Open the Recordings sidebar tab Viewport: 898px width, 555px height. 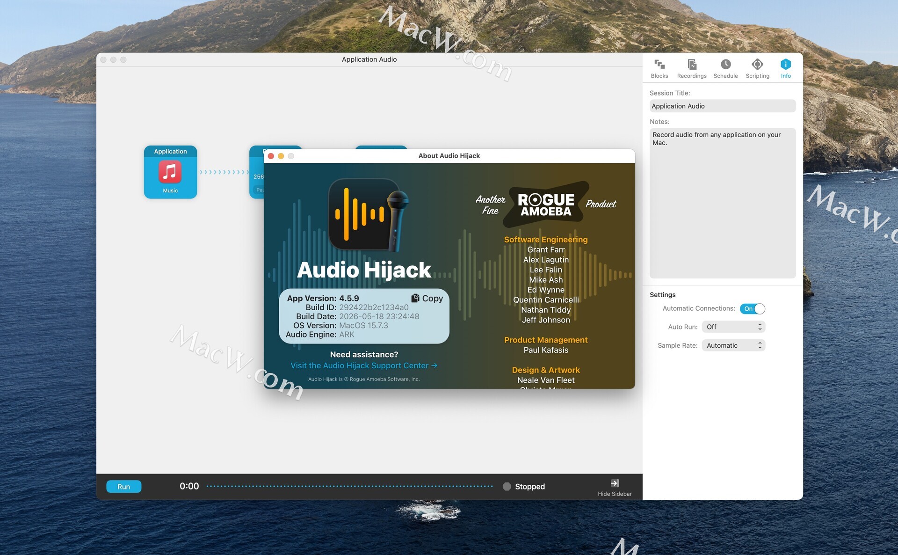point(692,68)
